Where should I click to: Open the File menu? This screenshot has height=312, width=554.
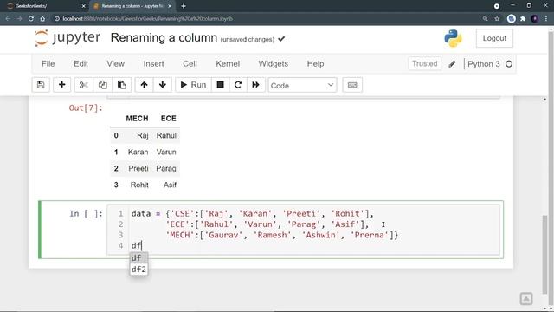(48, 63)
